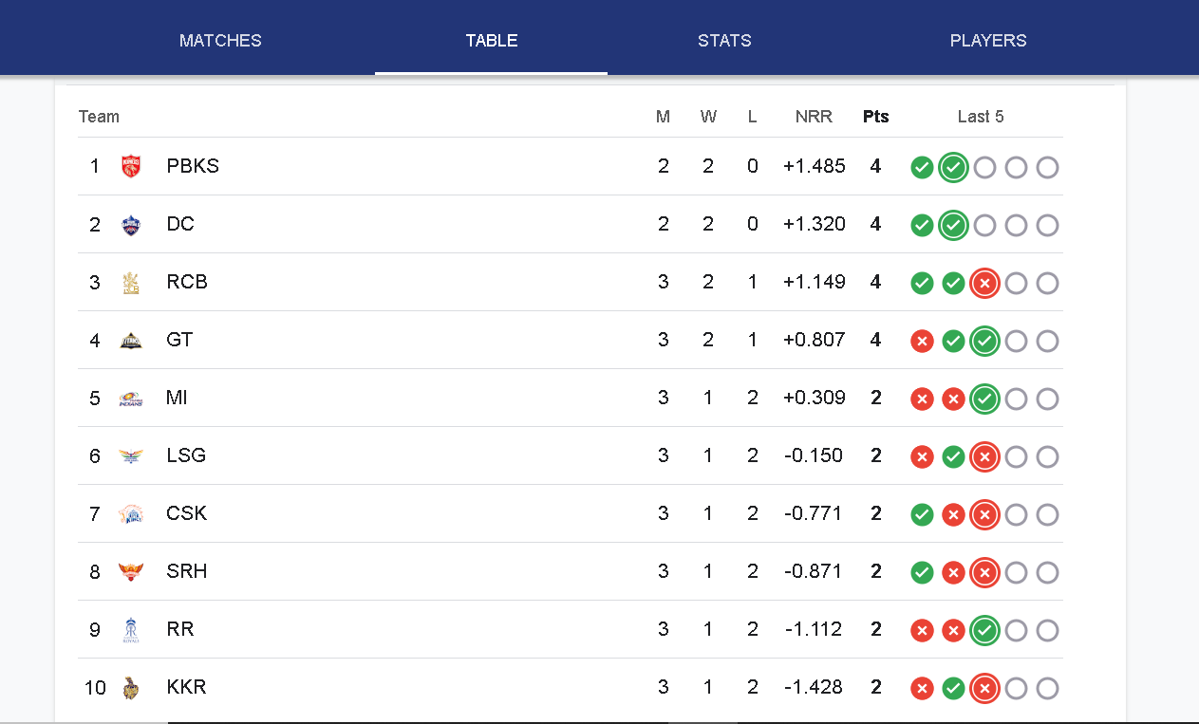Click the RR team logo
This screenshot has width=1199, height=724.
(131, 630)
